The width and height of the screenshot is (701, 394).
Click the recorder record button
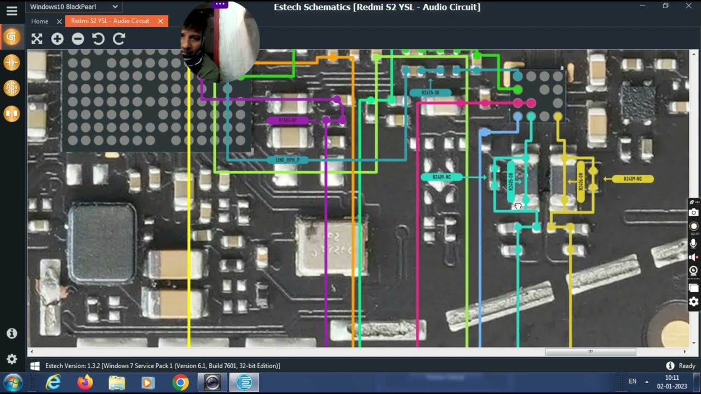[x=694, y=226]
